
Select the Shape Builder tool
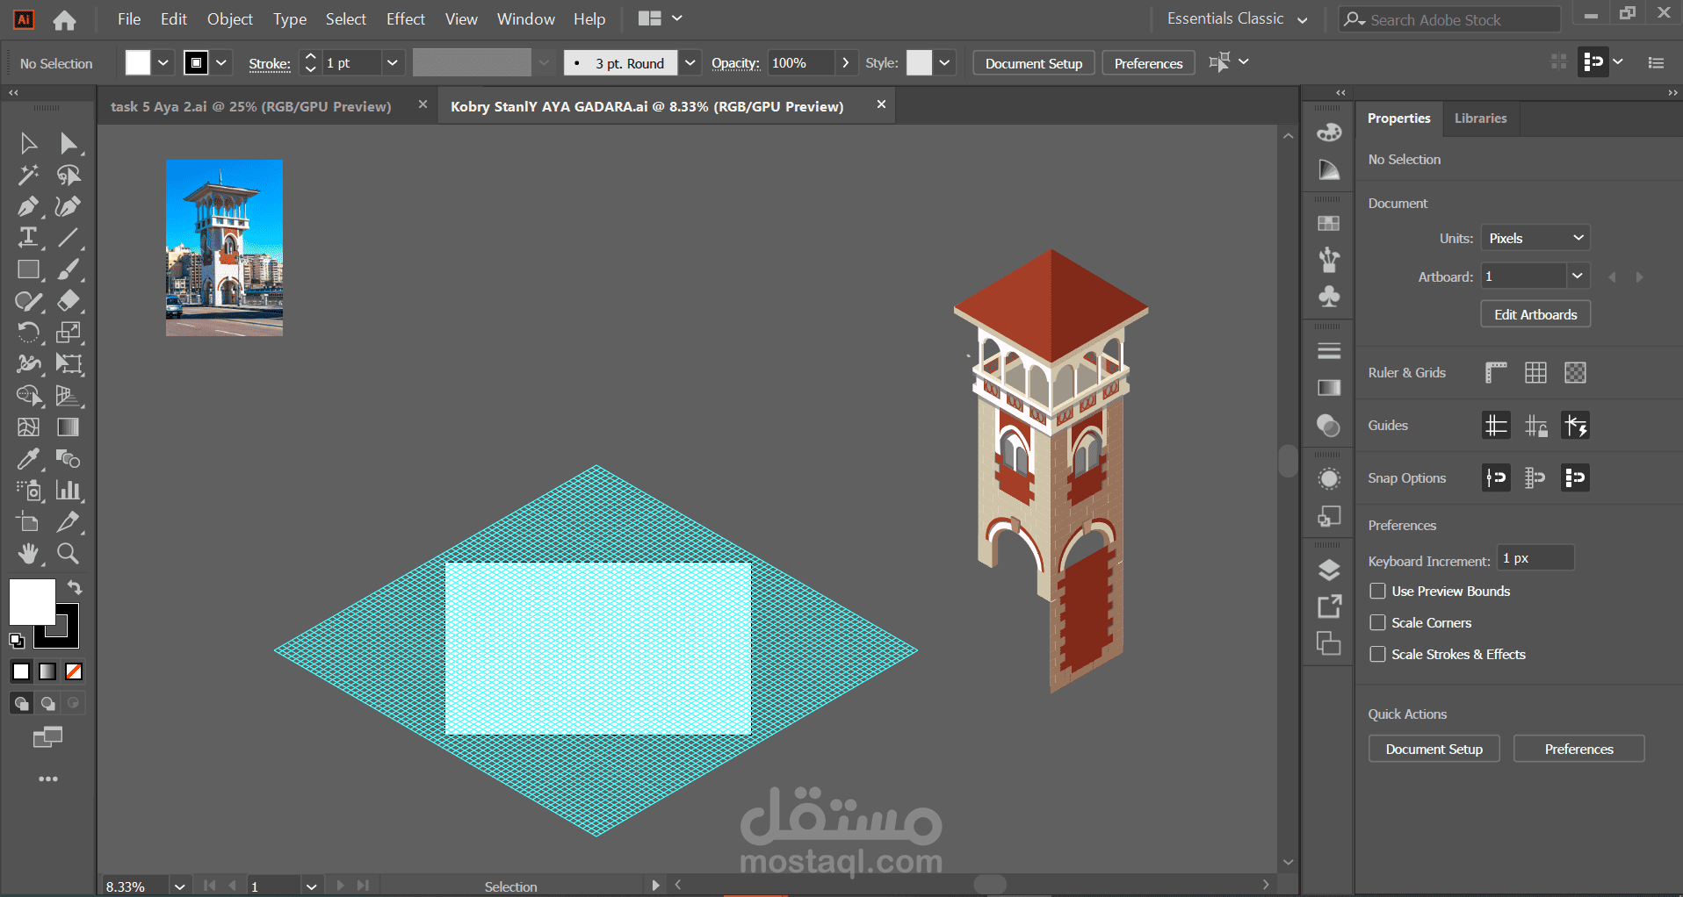(28, 396)
